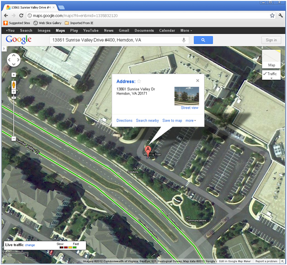Open Calendar in the Google bar
Viewport: 287px width, 265px height.
[167, 31]
